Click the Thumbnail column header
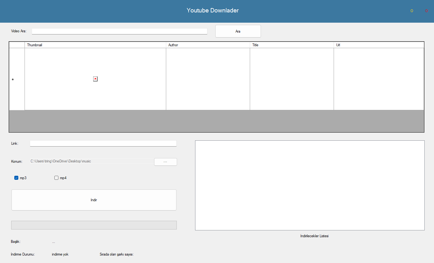The width and height of the screenshot is (434, 263). [95, 45]
